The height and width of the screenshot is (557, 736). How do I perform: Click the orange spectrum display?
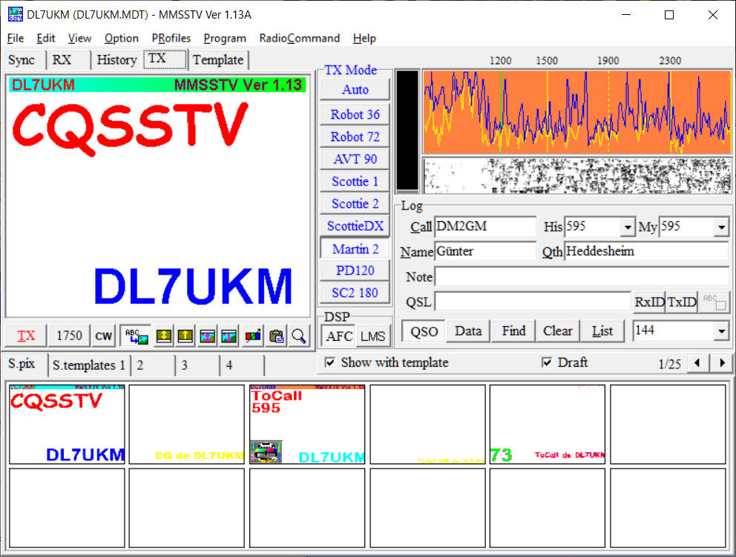576,110
